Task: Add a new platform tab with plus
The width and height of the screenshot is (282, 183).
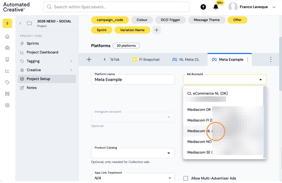Action: click(89, 59)
